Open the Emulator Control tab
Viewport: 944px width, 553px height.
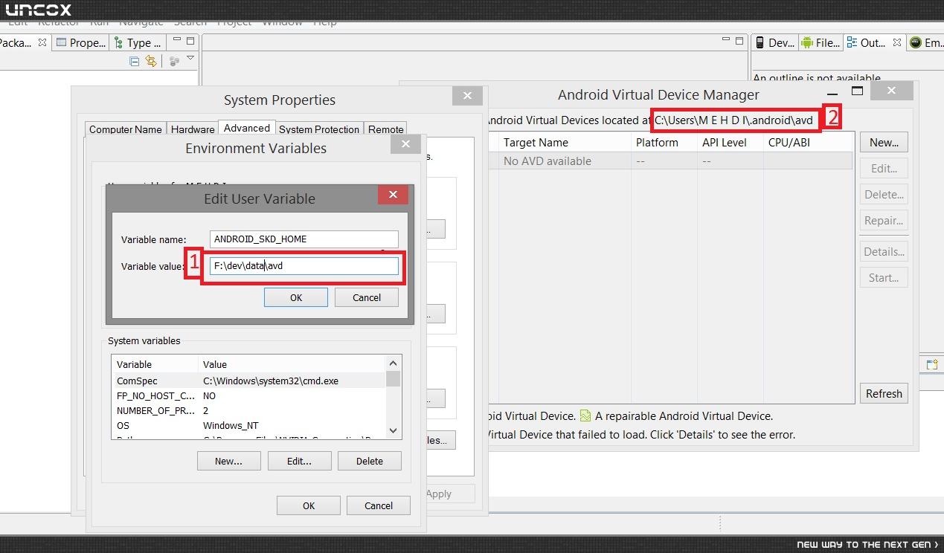(x=925, y=42)
